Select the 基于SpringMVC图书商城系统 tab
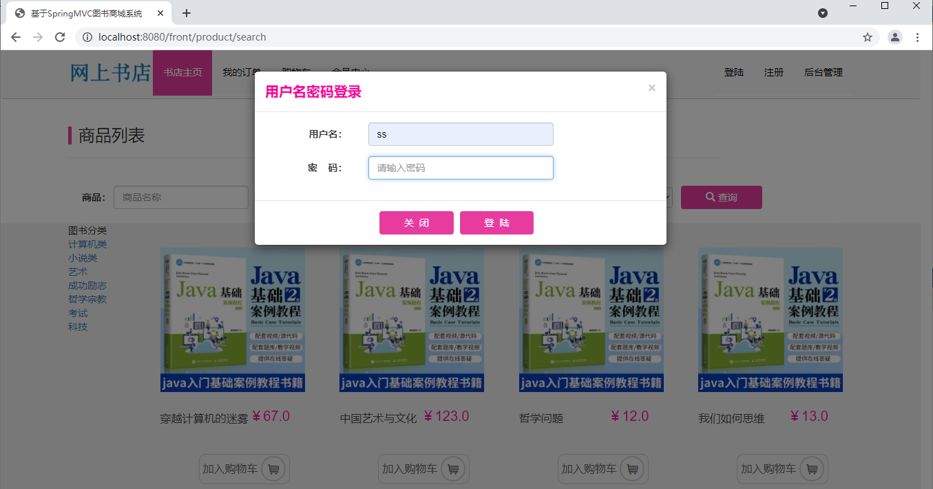The height and width of the screenshot is (489, 933). [87, 13]
